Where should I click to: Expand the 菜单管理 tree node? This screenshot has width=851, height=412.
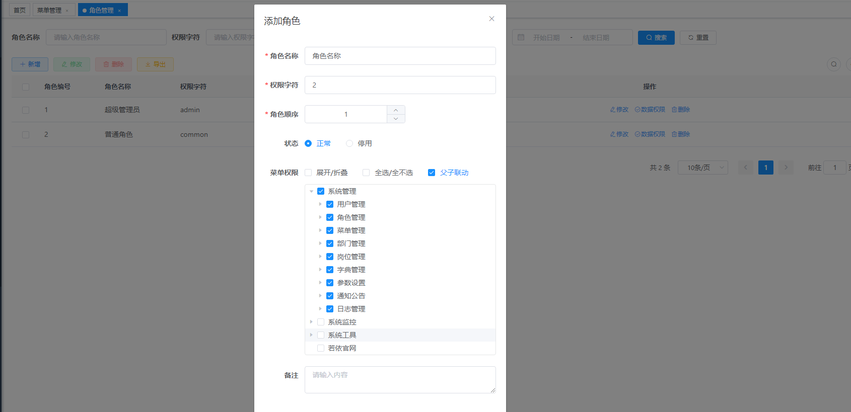coord(320,230)
